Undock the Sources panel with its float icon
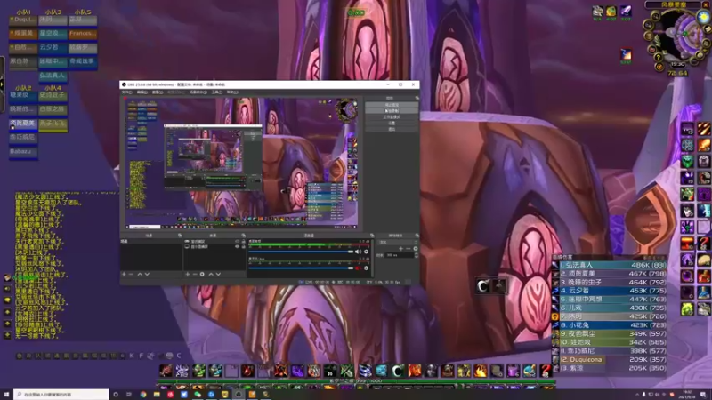 [243, 236]
